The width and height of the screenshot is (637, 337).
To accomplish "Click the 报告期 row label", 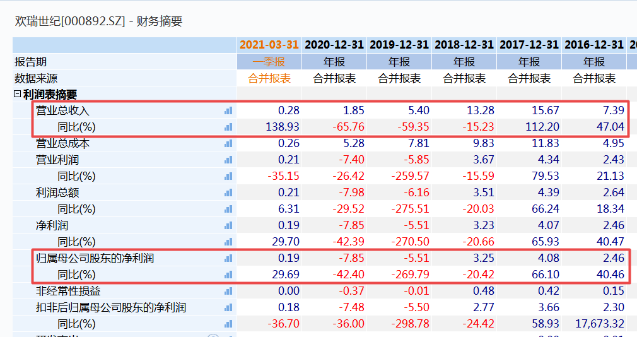I will [x=30, y=62].
